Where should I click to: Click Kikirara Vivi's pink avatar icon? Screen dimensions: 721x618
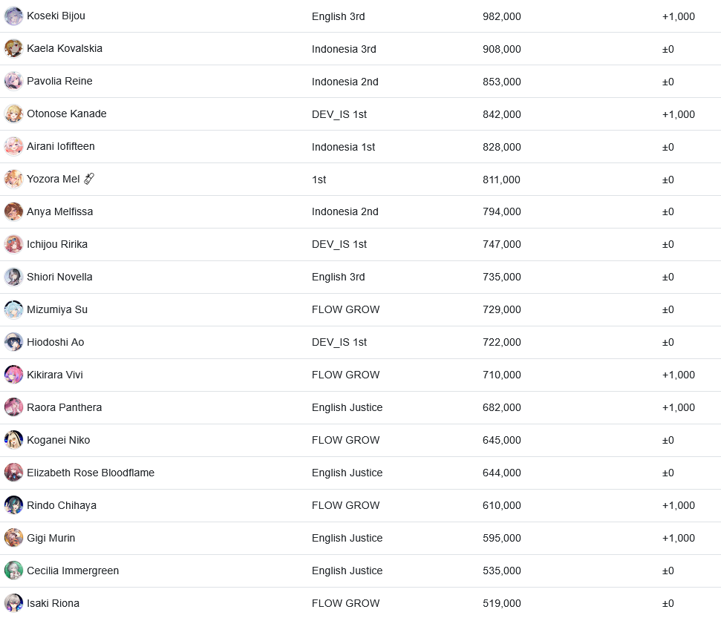pos(13,375)
